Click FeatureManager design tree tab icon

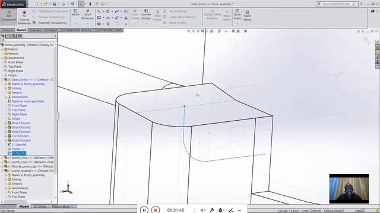(3, 36)
